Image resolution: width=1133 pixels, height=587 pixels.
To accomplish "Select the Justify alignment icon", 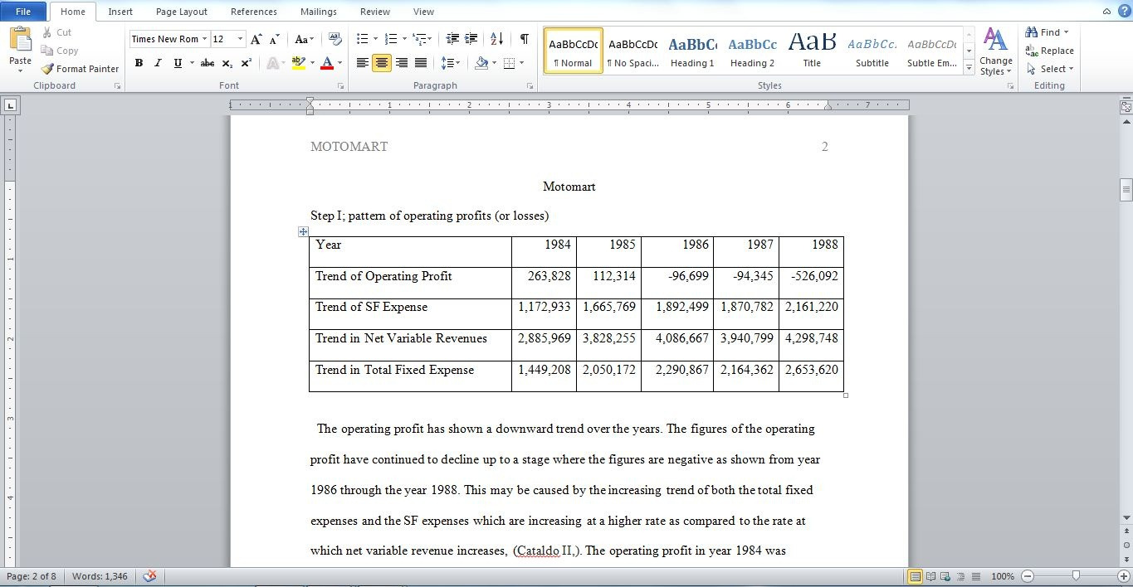I will tap(421, 63).
